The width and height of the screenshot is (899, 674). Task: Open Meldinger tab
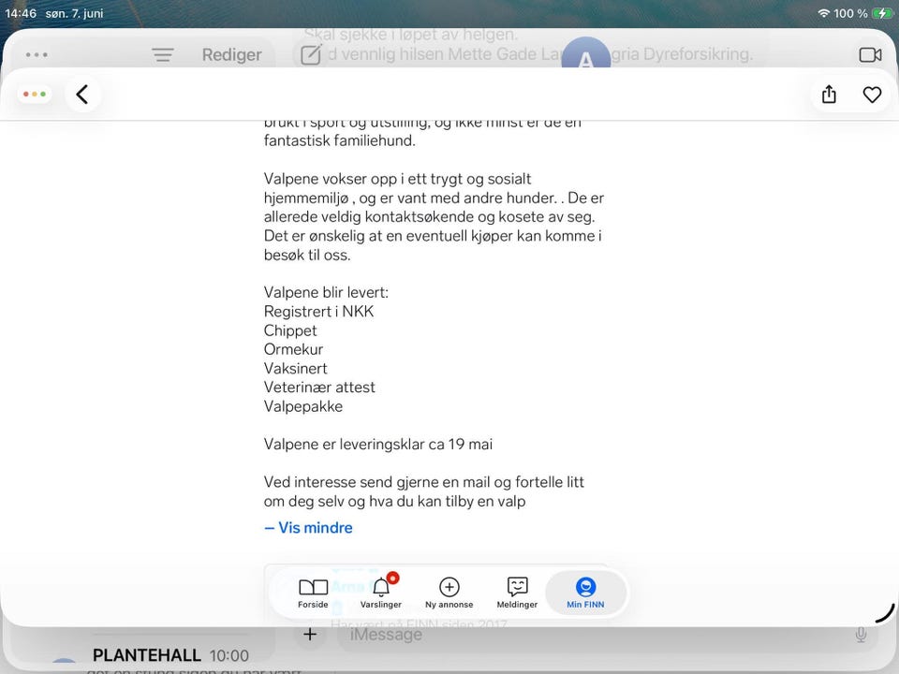pos(517,593)
